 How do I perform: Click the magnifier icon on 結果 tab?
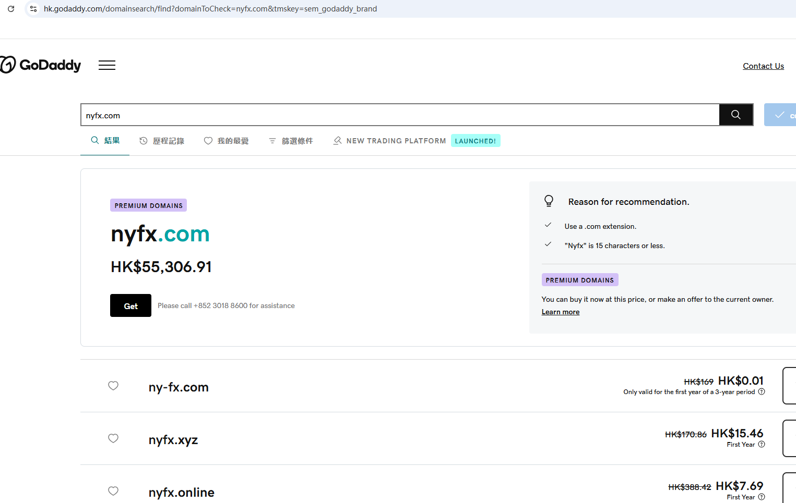point(95,140)
